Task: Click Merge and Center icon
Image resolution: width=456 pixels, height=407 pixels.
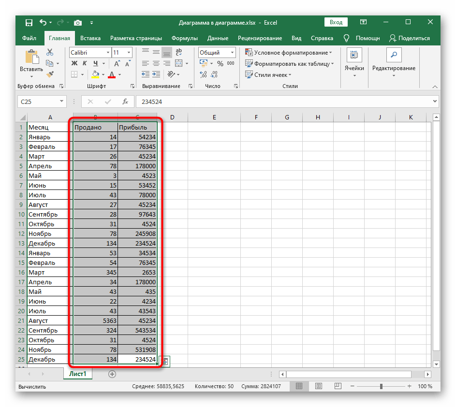Action: (178, 63)
